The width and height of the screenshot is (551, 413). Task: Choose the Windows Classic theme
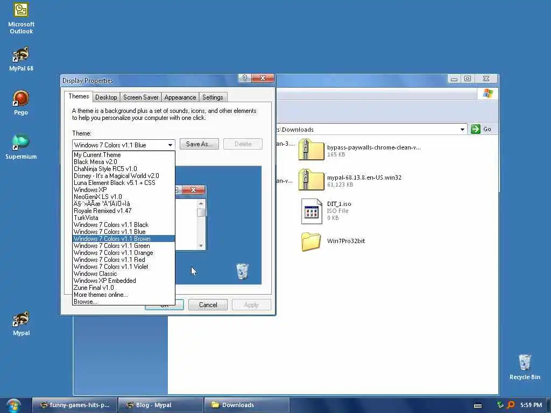pos(123,274)
